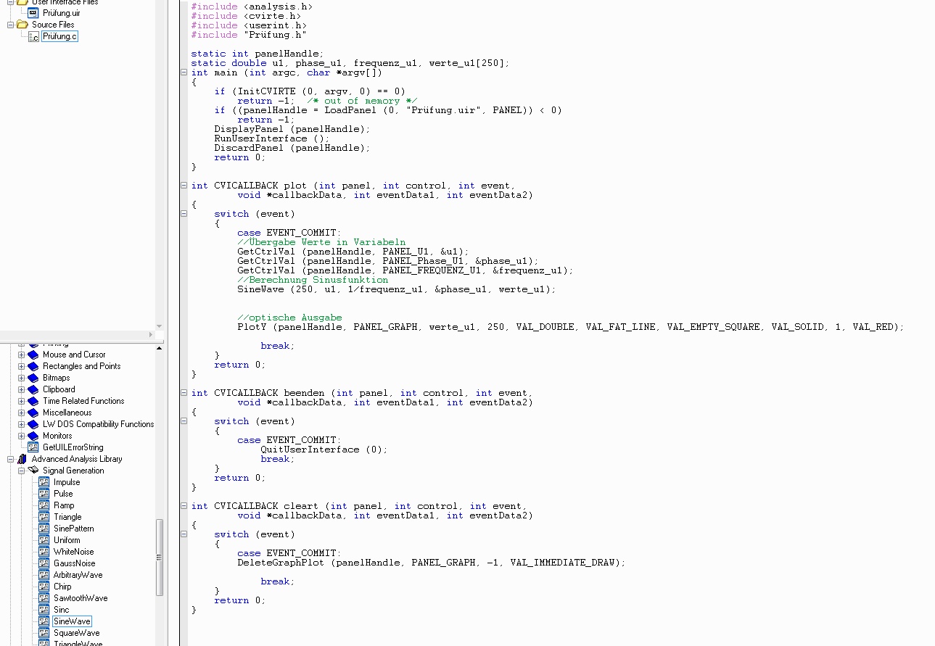Click the Source Files folder icon
935x646 pixels.
coord(22,25)
